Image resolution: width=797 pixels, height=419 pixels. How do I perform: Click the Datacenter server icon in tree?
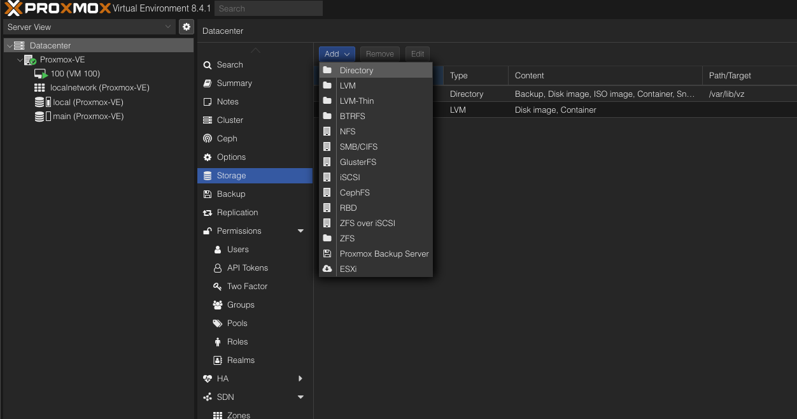click(x=19, y=46)
